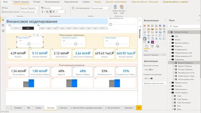
Task: Open the Расчеты Баланс page tab
Action: point(112,108)
